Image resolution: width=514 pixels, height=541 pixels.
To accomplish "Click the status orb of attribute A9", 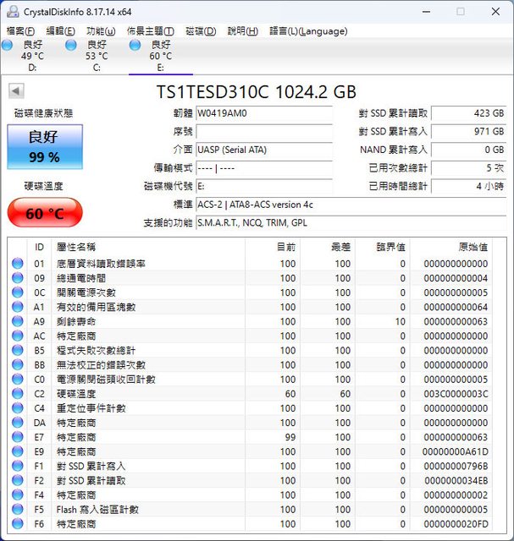I will click(x=18, y=321).
